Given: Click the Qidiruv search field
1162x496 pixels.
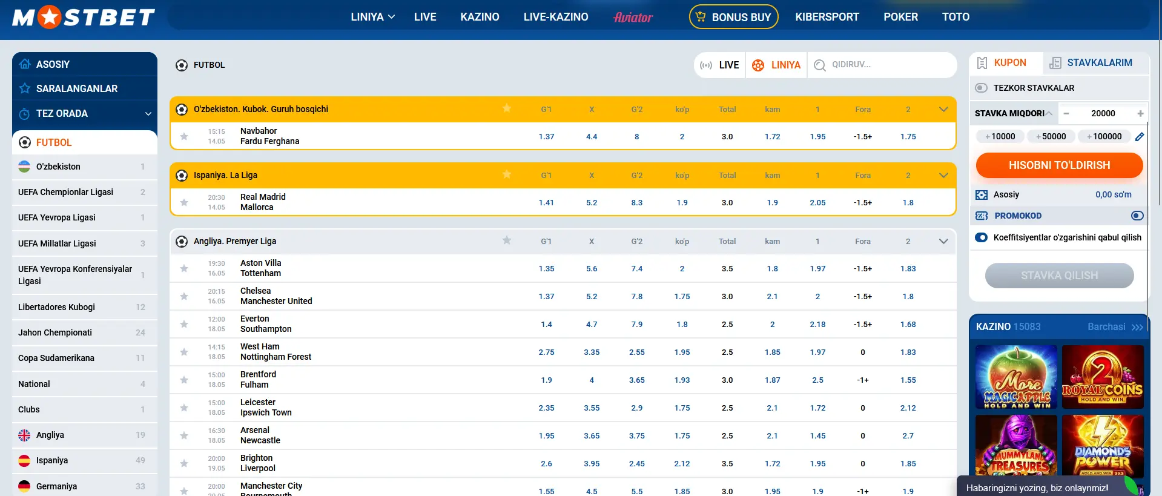Looking at the screenshot, I should tap(882, 65).
